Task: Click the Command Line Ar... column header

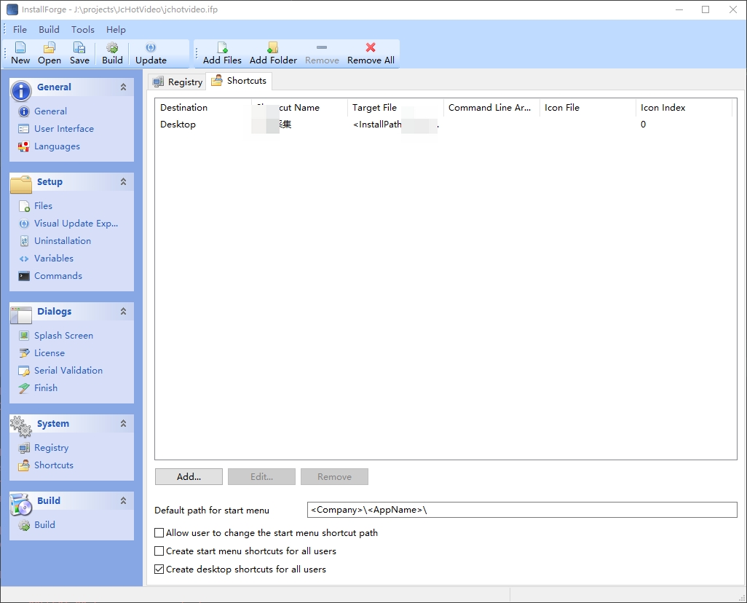Action: coord(491,108)
